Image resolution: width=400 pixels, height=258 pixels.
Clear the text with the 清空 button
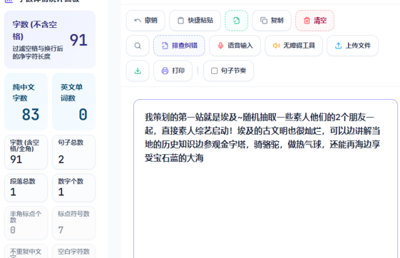[315, 21]
